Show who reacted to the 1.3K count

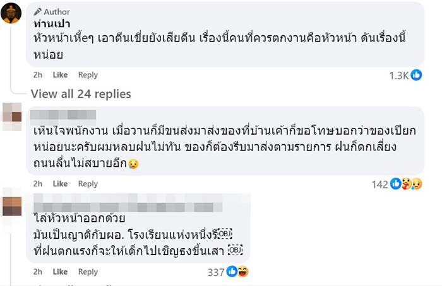(399, 75)
